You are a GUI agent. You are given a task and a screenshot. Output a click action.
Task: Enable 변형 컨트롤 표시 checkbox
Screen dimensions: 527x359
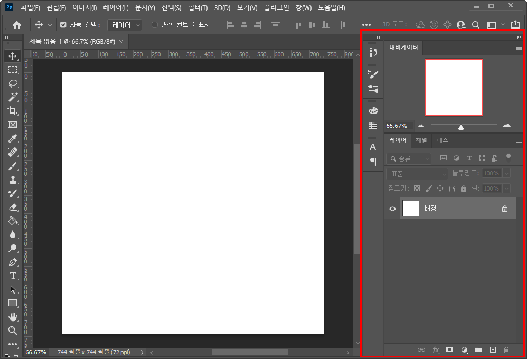pos(155,24)
